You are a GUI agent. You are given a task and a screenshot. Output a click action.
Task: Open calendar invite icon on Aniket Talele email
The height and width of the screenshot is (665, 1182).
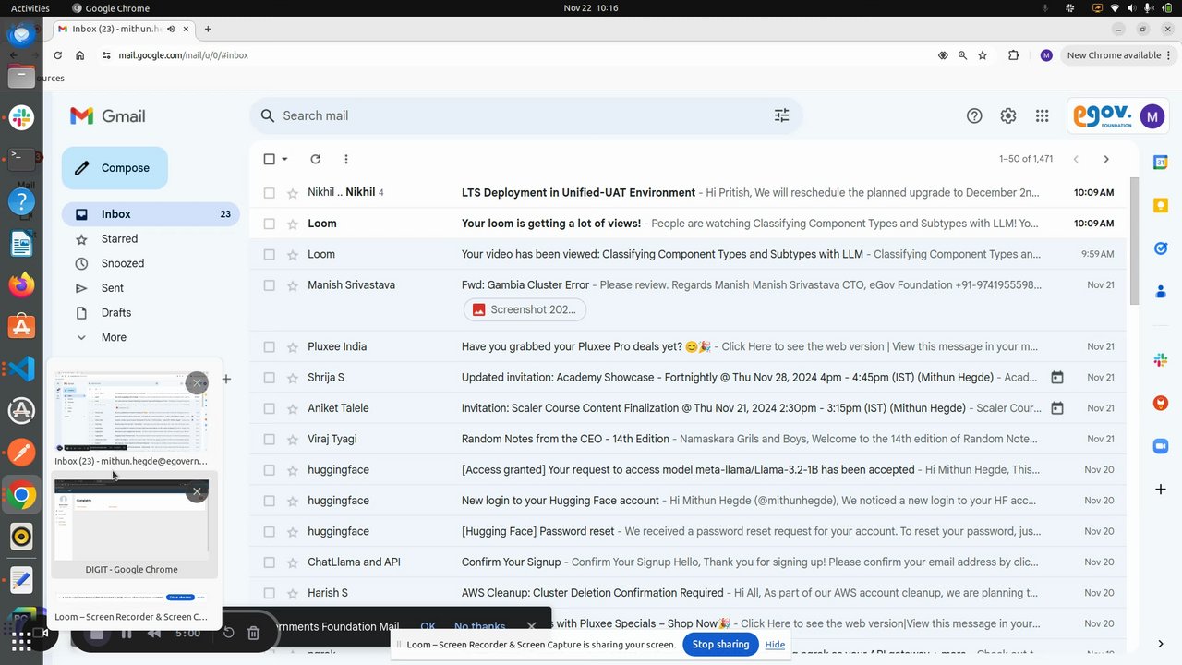pyautogui.click(x=1057, y=408)
